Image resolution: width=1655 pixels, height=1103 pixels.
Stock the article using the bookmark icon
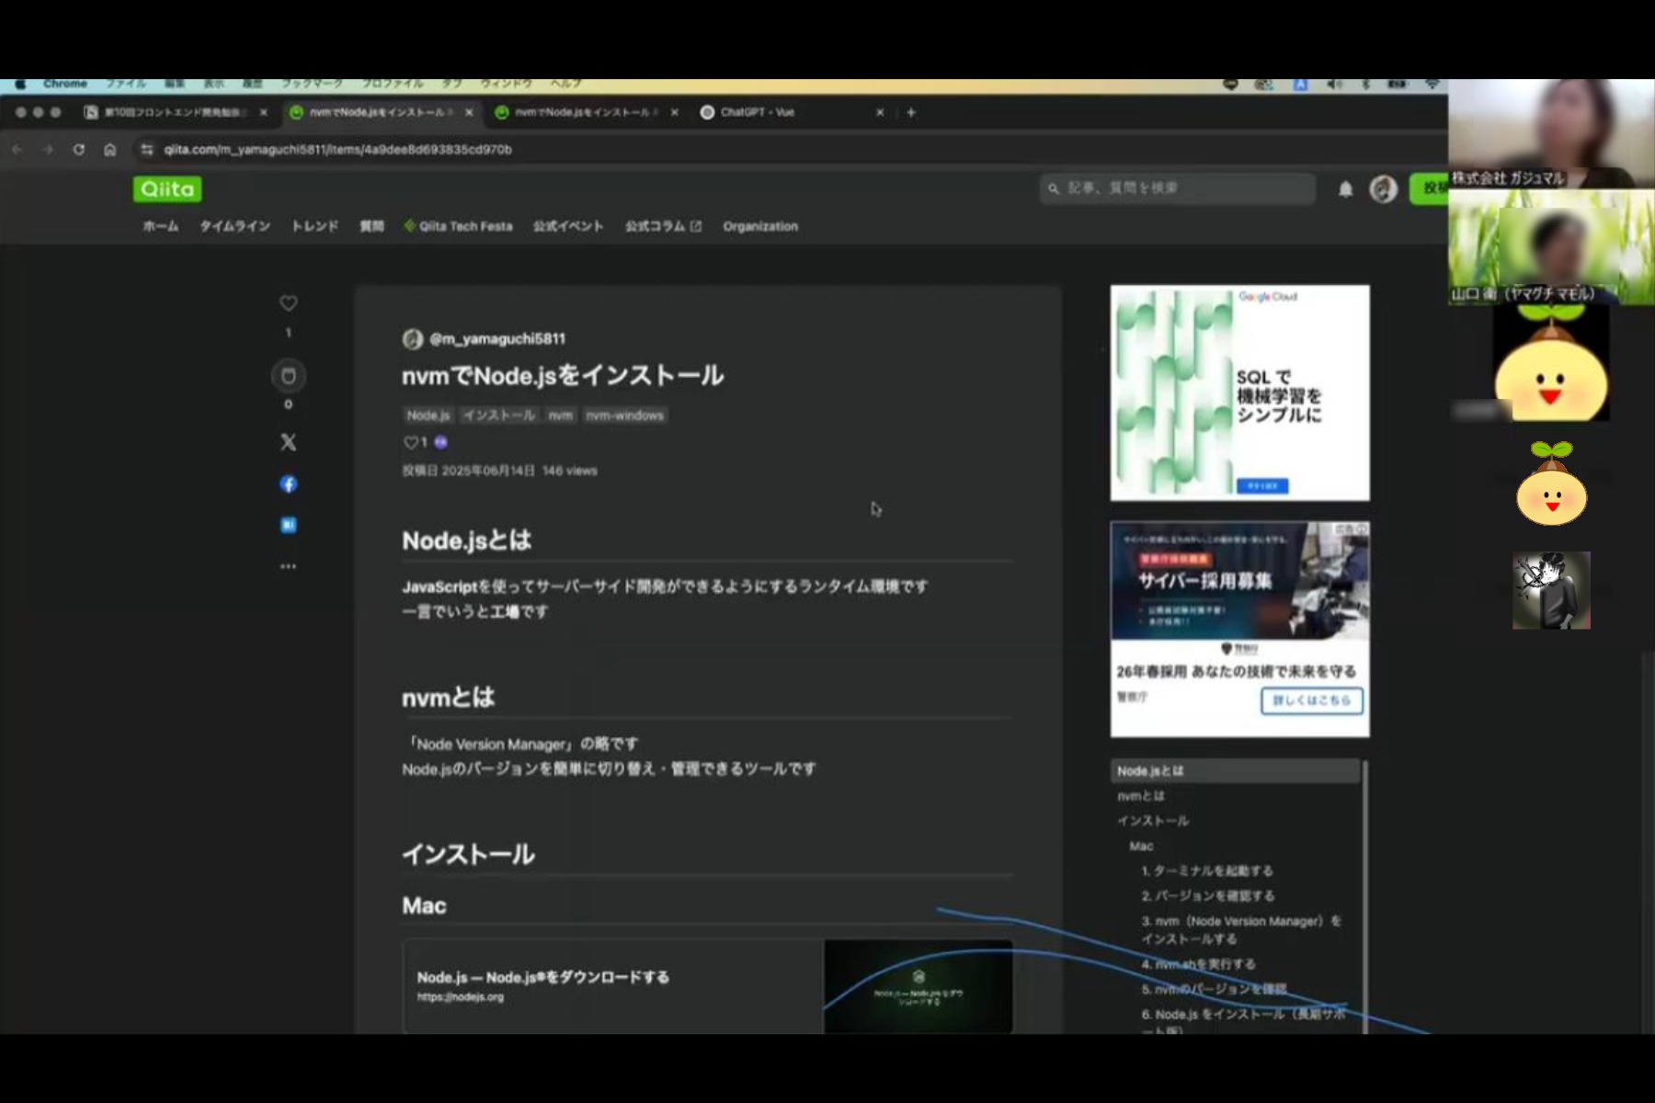pyautogui.click(x=288, y=376)
